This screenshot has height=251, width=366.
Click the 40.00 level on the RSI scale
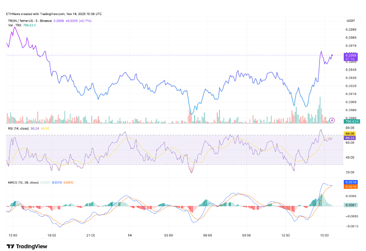click(x=349, y=158)
